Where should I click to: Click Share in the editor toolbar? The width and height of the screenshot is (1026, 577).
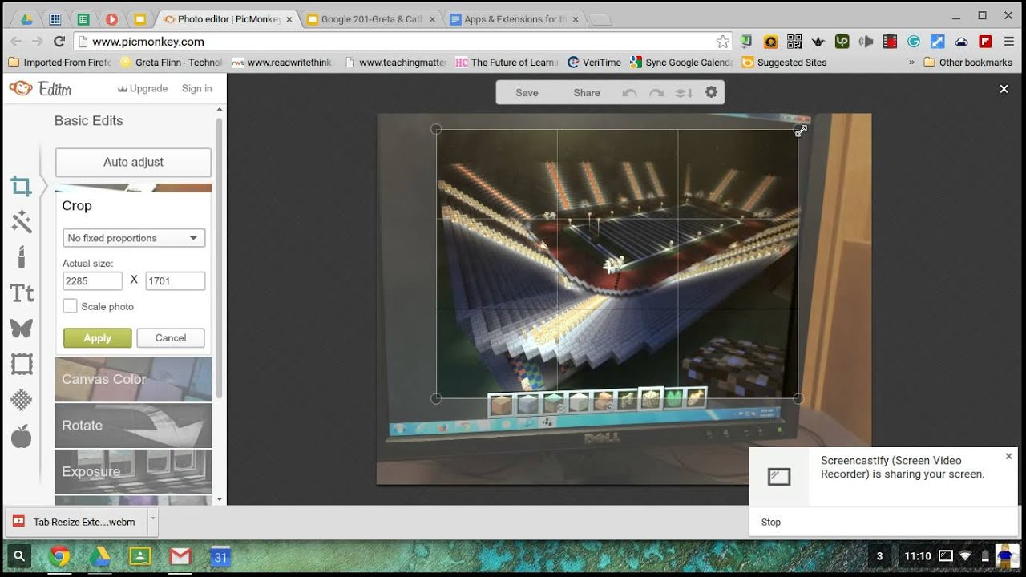click(x=587, y=93)
